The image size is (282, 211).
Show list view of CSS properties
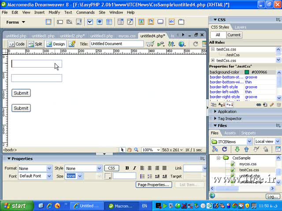coord(222,105)
